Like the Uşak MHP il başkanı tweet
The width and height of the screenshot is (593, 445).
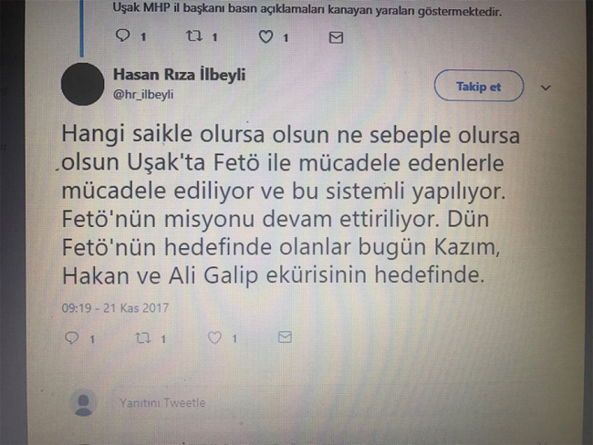coord(265,36)
